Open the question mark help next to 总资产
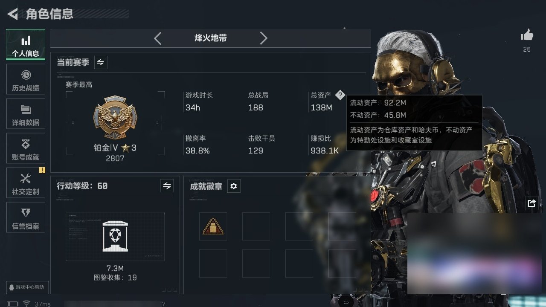546x307 pixels. coord(340,95)
